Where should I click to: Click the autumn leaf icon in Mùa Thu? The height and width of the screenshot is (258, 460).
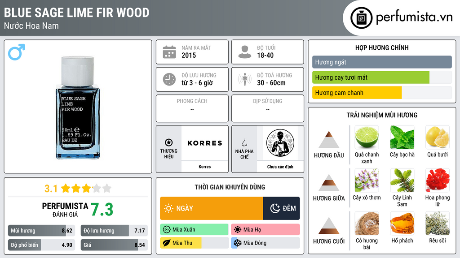[167, 243]
